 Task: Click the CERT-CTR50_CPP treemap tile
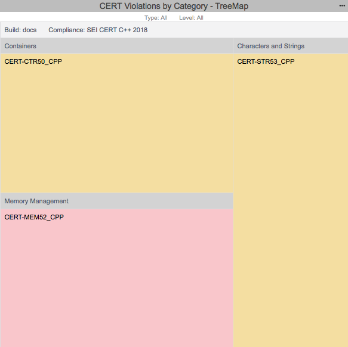[117, 123]
